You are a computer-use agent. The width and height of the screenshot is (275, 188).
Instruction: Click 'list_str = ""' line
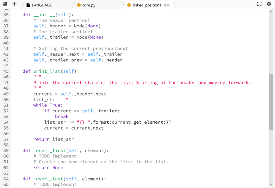coord(51,99)
